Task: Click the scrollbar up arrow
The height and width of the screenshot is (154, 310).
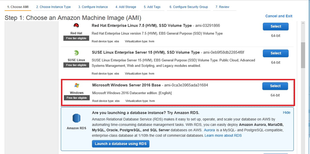Action: [x=303, y=23]
